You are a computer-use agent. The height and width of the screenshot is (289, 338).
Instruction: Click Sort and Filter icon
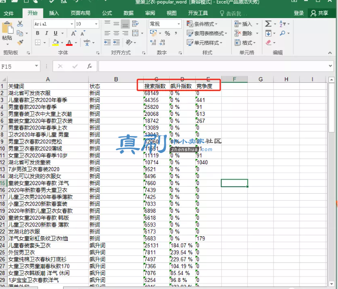pyautogui.click(x=282, y=24)
